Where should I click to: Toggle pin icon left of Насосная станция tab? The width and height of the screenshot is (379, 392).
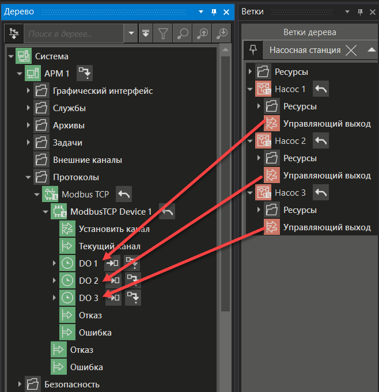(x=252, y=50)
